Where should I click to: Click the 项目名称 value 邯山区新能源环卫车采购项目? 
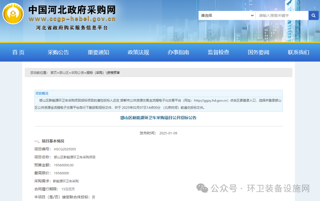pos(75,157)
